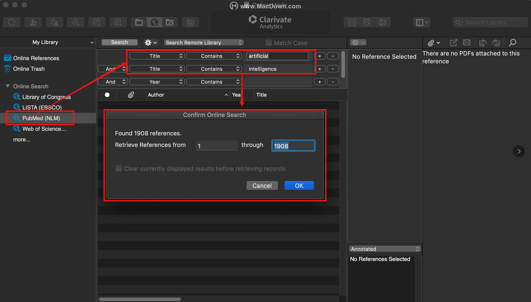Viewport: 531px width, 302px height.
Task: Click the rotate PDF left icon
Action: coord(482,42)
